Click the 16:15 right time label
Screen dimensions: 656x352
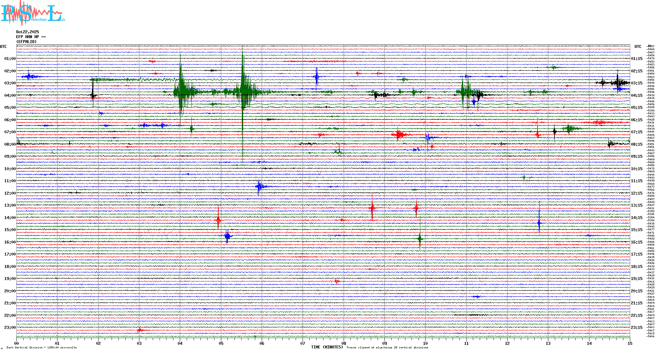pos(636,242)
